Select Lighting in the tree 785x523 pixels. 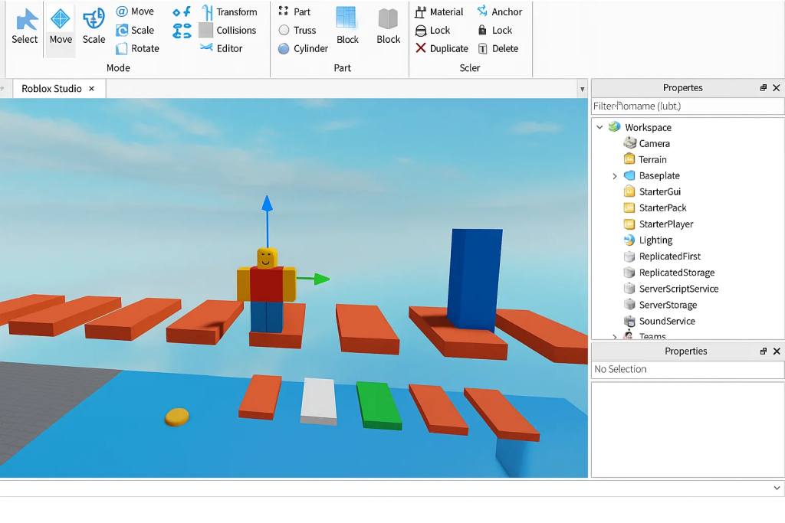click(655, 240)
